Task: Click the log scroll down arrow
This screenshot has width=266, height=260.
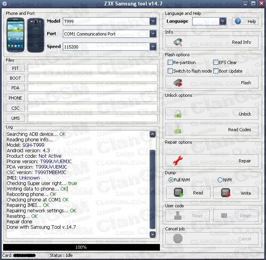Action: 153,234
